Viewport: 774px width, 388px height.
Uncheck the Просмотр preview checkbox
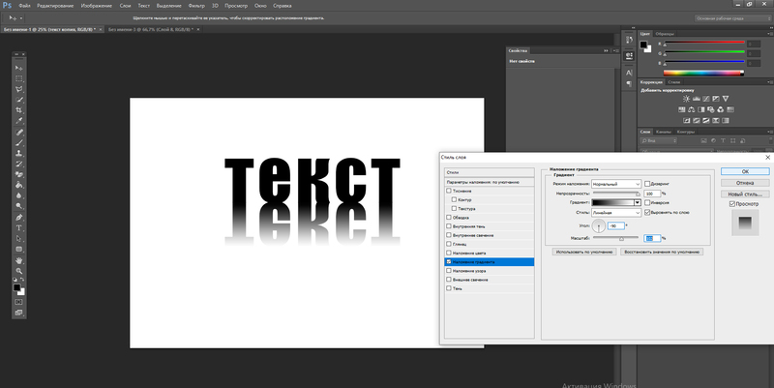(731, 204)
